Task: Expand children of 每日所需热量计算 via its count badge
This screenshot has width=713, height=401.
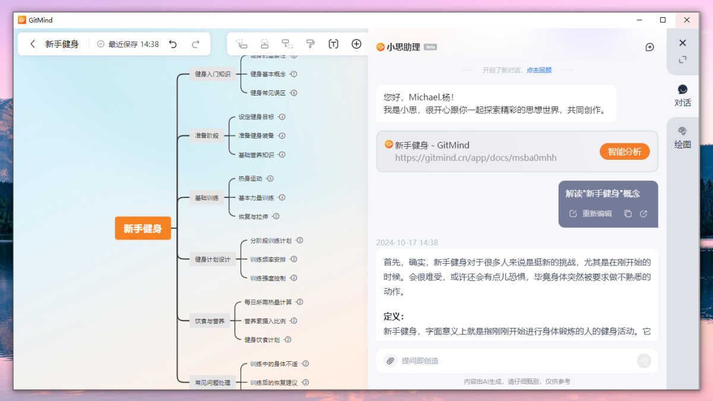Action: pos(299,302)
